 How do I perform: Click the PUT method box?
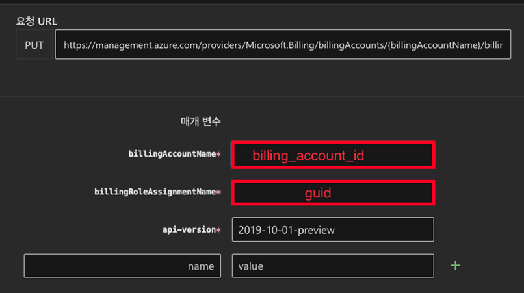(34, 45)
